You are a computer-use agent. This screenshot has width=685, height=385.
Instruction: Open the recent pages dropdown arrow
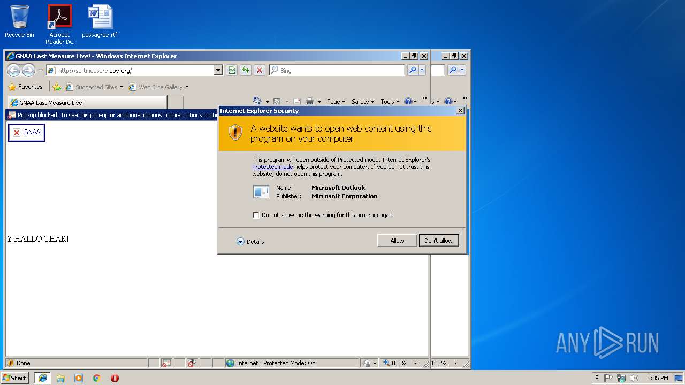coord(40,71)
